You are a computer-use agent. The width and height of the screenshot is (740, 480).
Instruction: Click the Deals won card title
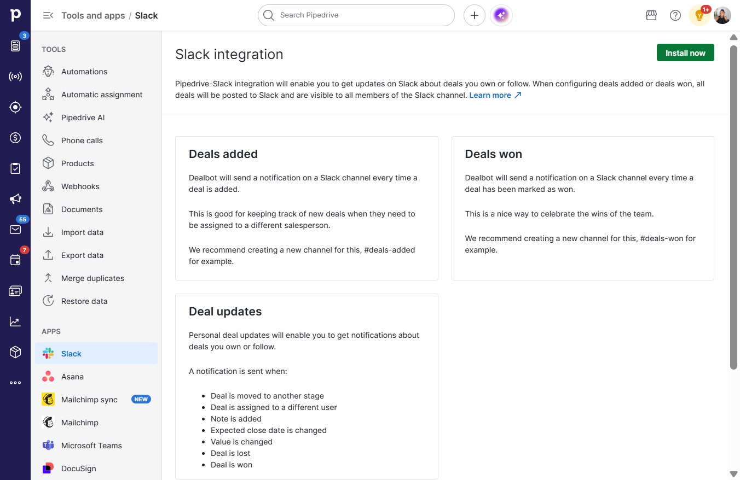click(x=494, y=154)
